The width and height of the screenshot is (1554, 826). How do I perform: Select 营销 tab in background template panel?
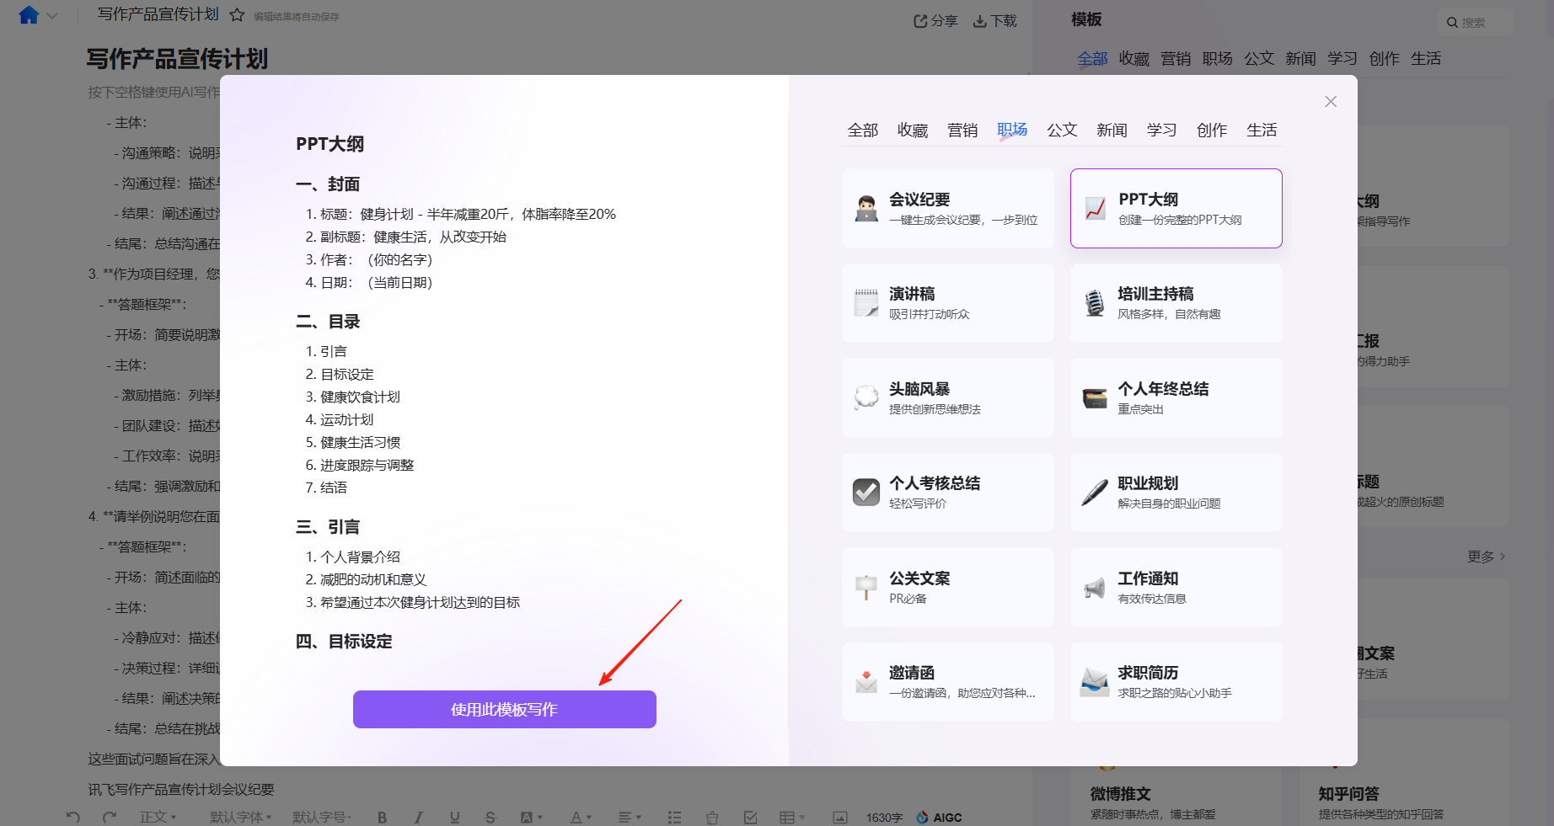coord(1176,58)
